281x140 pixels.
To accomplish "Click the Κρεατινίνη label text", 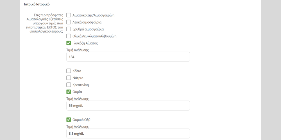I will [81, 85].
